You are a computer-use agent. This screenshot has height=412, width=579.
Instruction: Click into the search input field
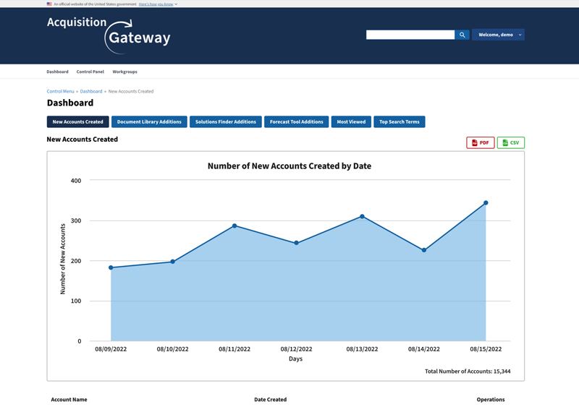tap(410, 35)
